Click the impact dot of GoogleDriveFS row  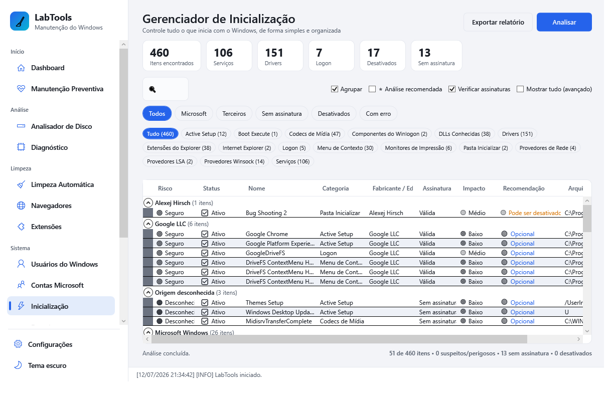[464, 253]
